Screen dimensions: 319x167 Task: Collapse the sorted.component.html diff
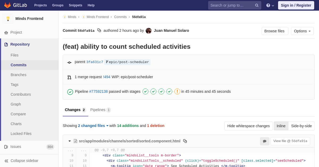(70, 141)
